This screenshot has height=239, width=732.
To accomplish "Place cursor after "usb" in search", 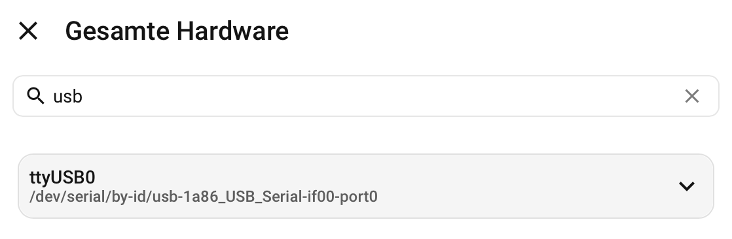I will click(x=83, y=97).
